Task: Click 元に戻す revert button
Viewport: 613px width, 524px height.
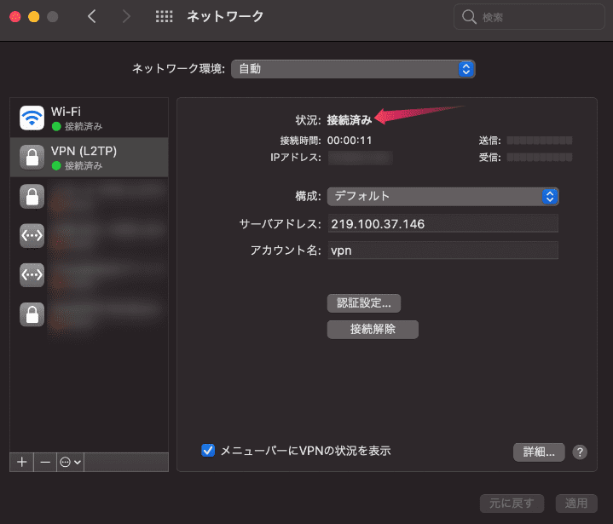Action: pos(512,504)
